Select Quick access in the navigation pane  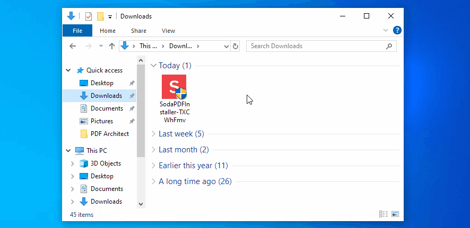pos(105,70)
